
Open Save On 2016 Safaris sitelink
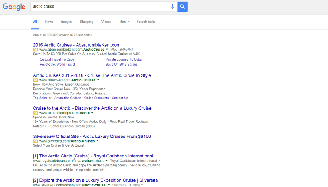coord(121,65)
